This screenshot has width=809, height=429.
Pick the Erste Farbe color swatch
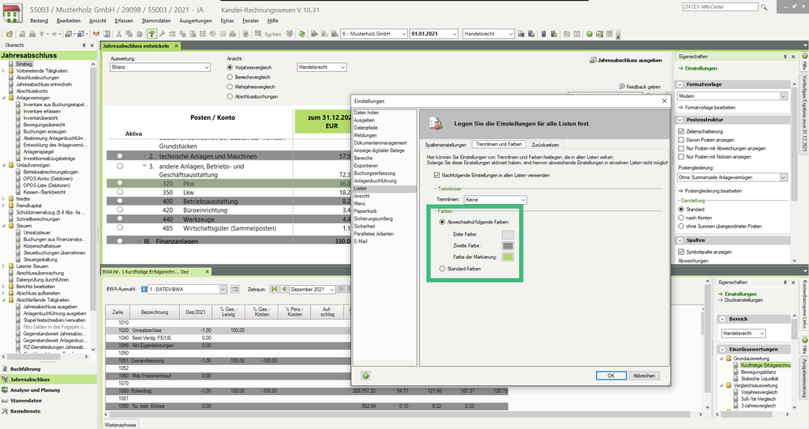click(x=508, y=235)
